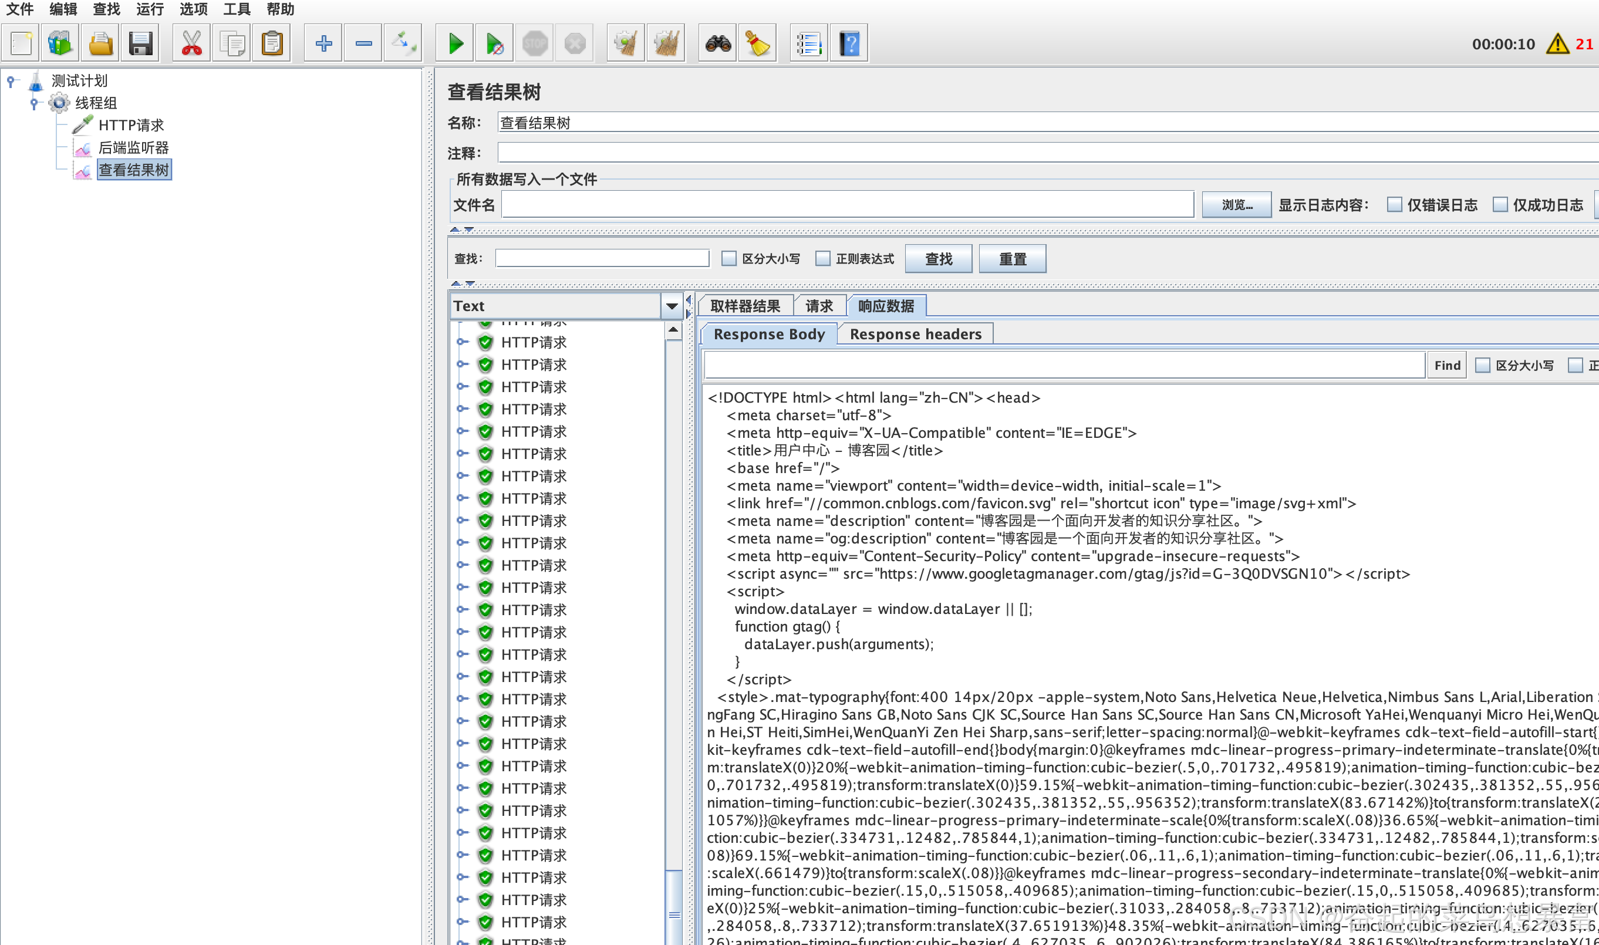The image size is (1599, 945).
Task: Click the Search/Binoculars icon in toolbar
Action: point(717,43)
